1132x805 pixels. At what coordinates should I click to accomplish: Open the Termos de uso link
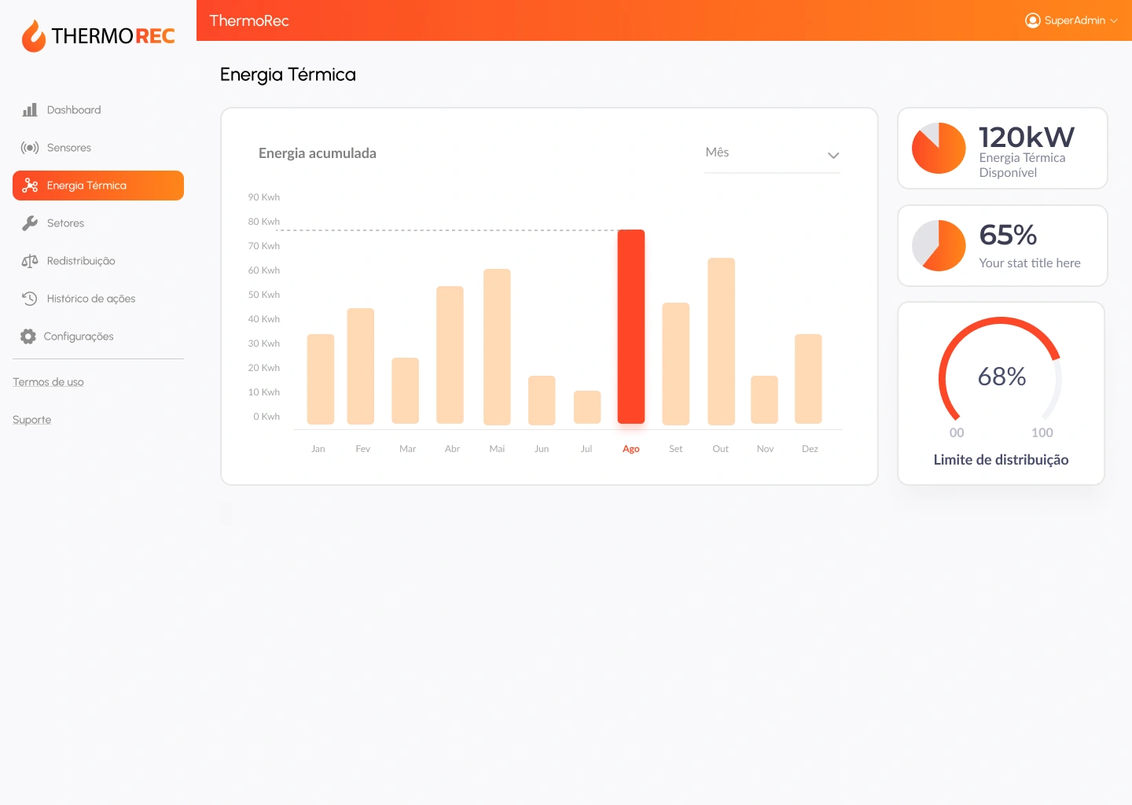tap(48, 382)
